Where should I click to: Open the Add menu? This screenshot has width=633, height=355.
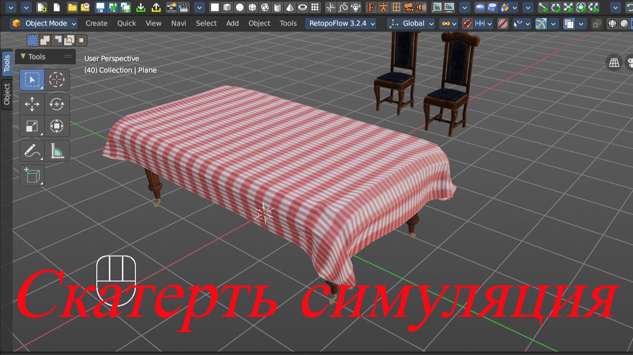point(232,23)
